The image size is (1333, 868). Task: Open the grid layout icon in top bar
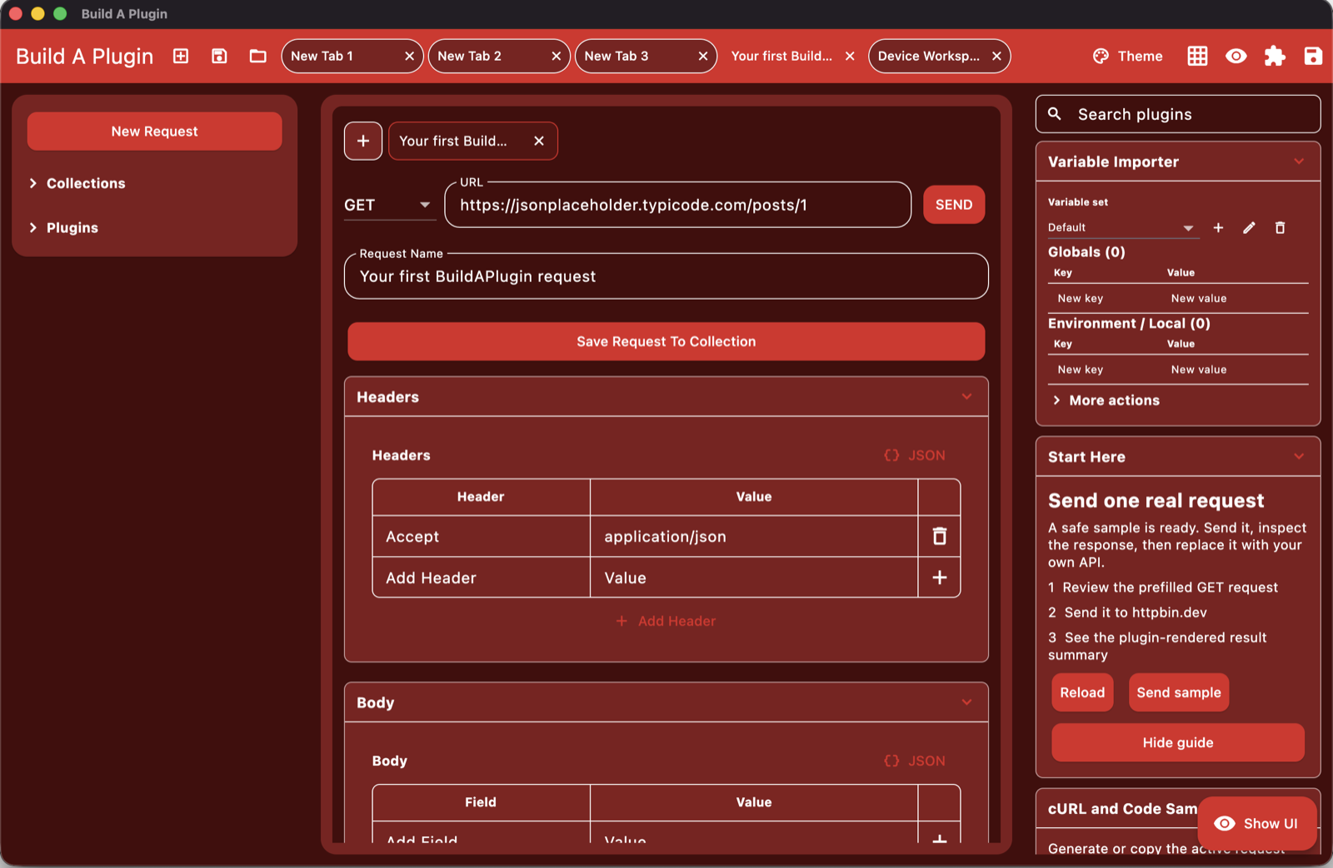tap(1197, 56)
